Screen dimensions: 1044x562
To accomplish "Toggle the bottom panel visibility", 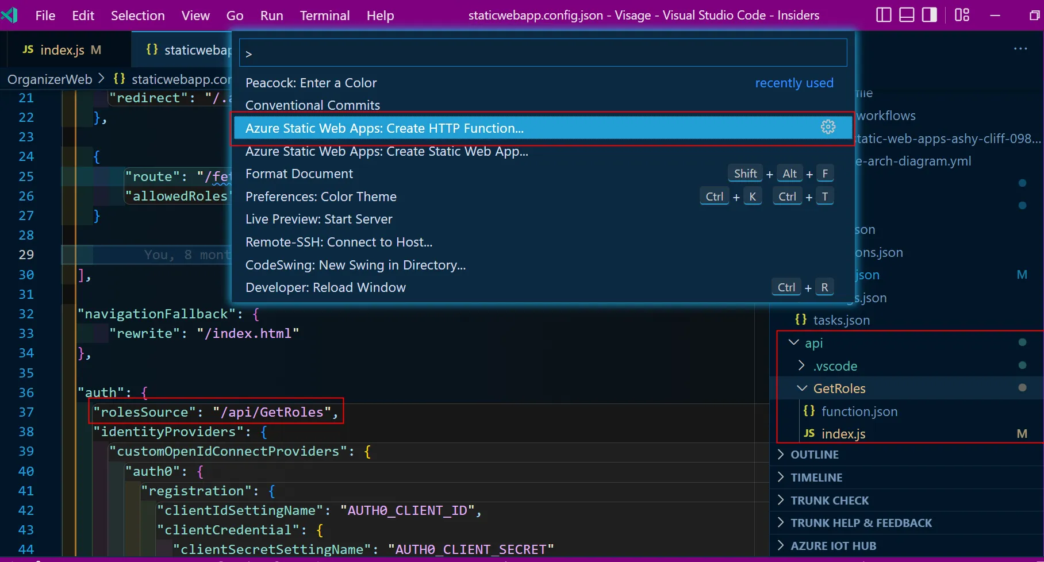I will coord(907,15).
